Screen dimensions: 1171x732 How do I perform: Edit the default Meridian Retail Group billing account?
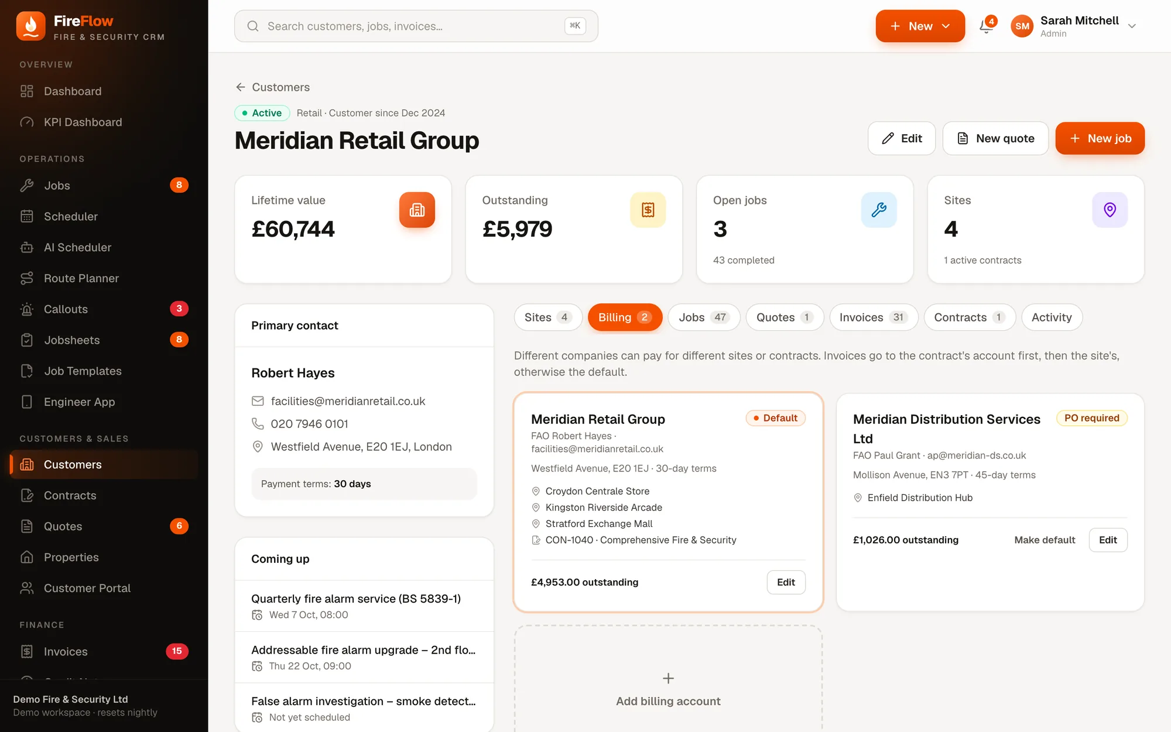pyautogui.click(x=786, y=582)
